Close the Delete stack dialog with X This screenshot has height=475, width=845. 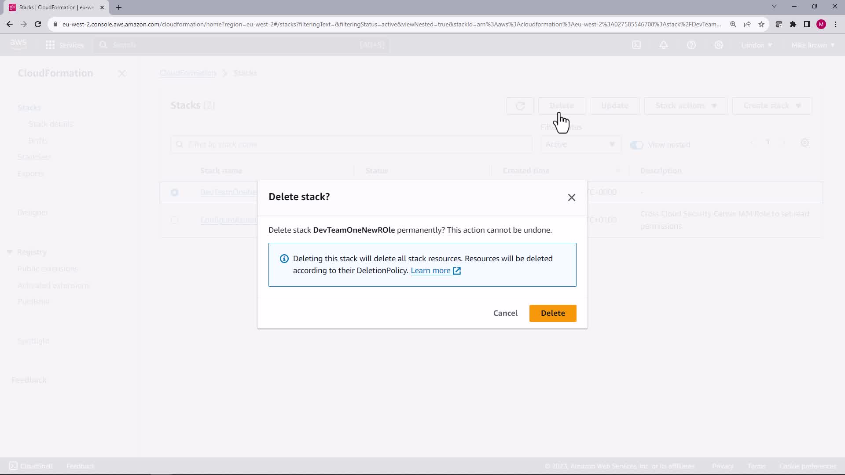pyautogui.click(x=571, y=197)
